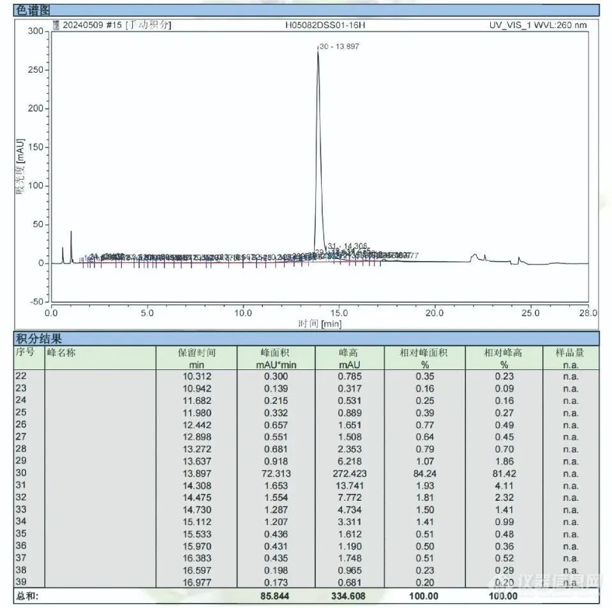
Task: Click the peak height cell 272.423
Action: (x=349, y=473)
